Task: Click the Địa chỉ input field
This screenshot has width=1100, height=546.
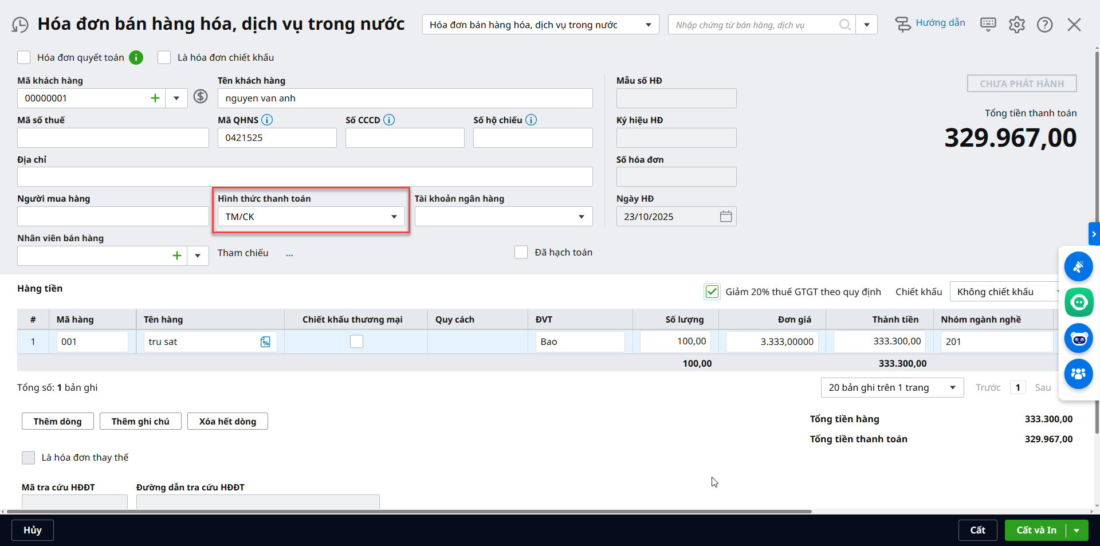Action: coord(305,177)
